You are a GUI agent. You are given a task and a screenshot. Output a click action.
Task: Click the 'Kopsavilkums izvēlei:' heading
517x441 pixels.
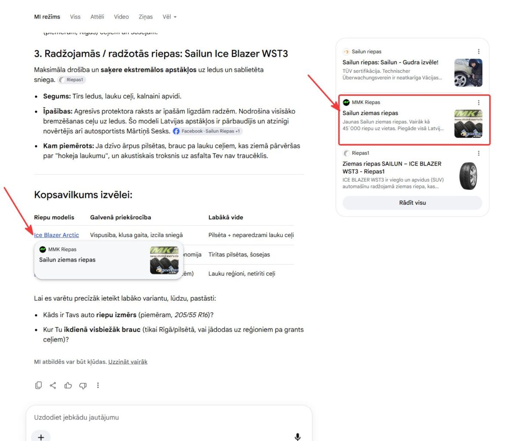pyautogui.click(x=83, y=195)
